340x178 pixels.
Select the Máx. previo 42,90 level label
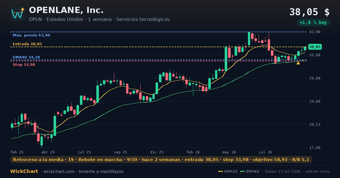click(31, 35)
